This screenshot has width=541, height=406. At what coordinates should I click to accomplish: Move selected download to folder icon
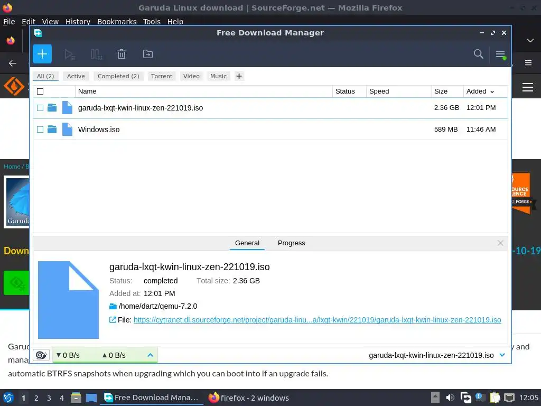(x=148, y=54)
